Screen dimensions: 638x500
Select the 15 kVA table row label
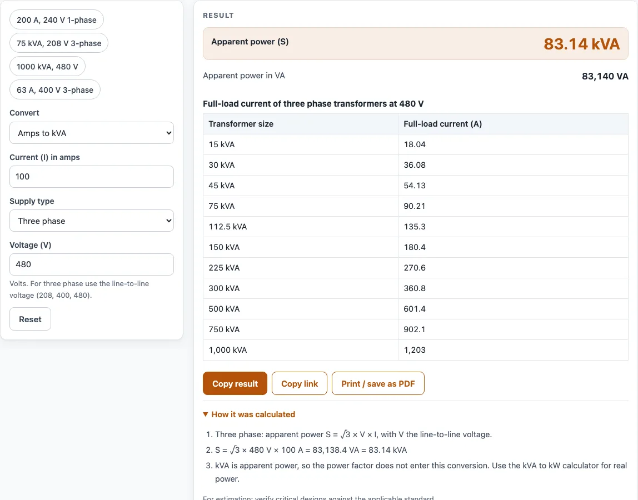pos(222,144)
